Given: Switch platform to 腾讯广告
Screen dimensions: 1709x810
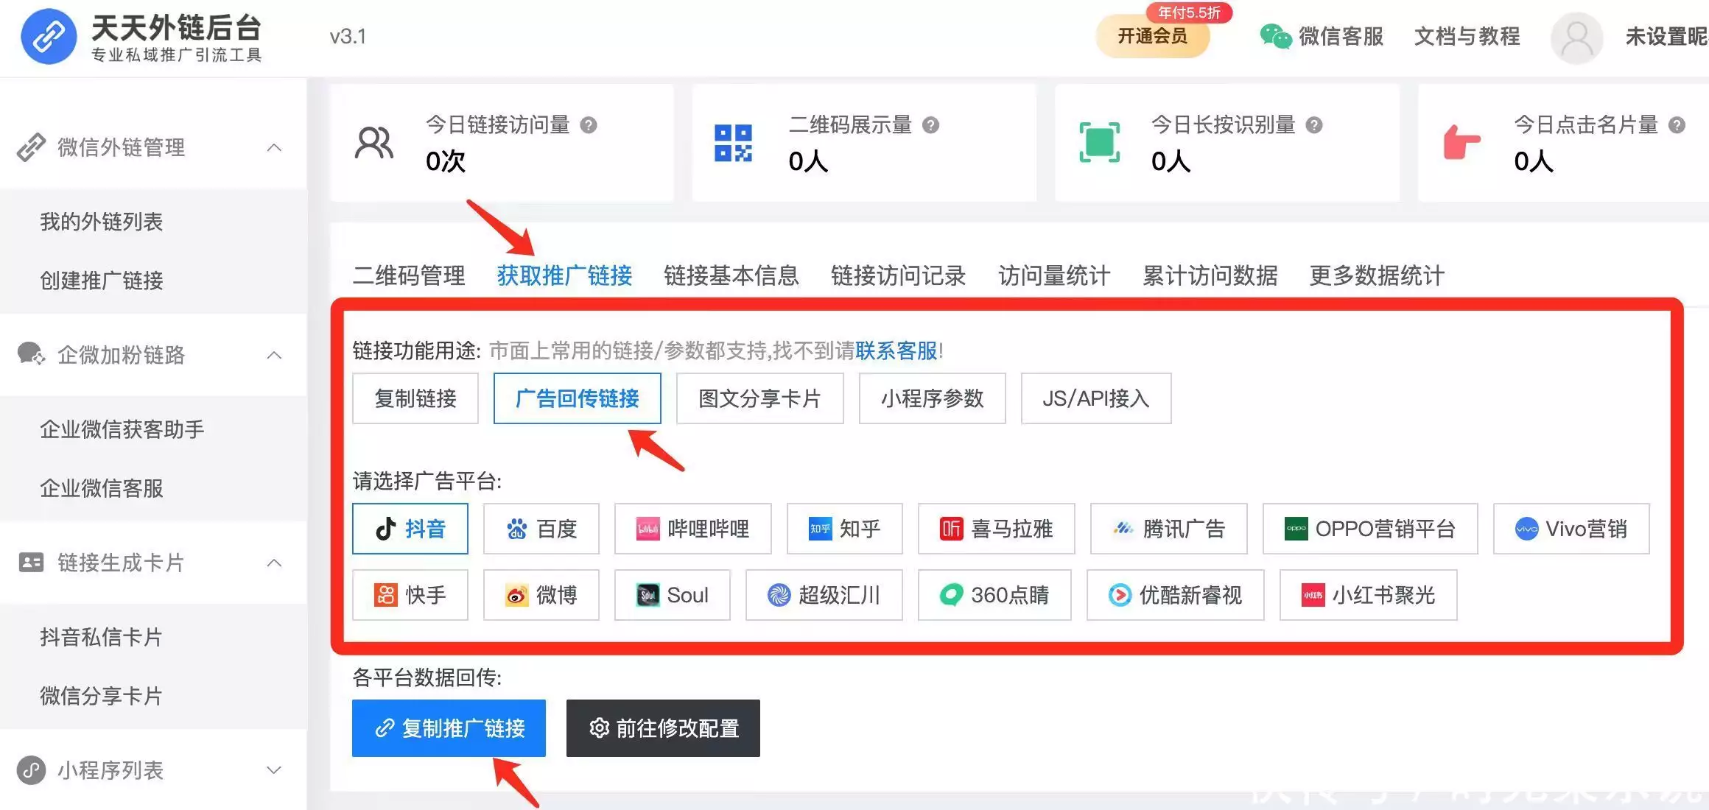Looking at the screenshot, I should (x=1168, y=529).
